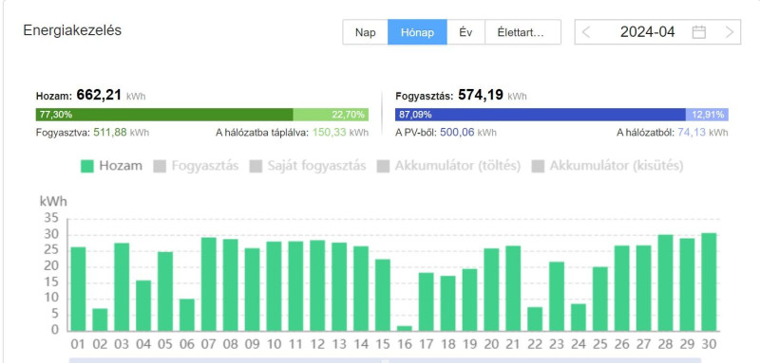Enable the Fogyasztás legend series

[x=196, y=166]
